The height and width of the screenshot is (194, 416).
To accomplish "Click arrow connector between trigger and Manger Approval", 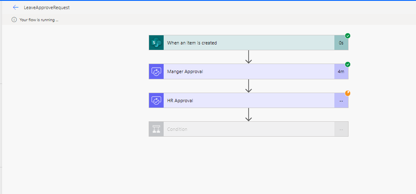I will [249, 57].
